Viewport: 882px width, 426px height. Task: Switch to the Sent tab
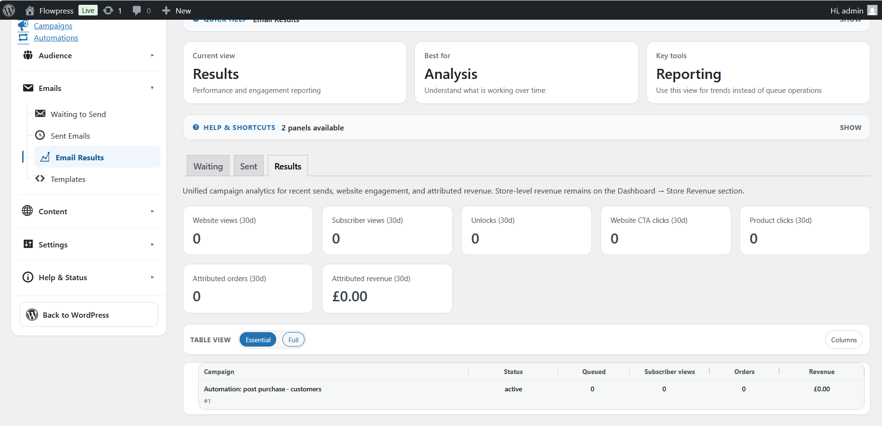coord(249,166)
